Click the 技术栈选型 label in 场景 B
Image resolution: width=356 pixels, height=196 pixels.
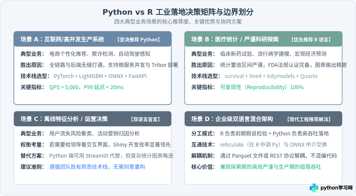click(x=206, y=76)
